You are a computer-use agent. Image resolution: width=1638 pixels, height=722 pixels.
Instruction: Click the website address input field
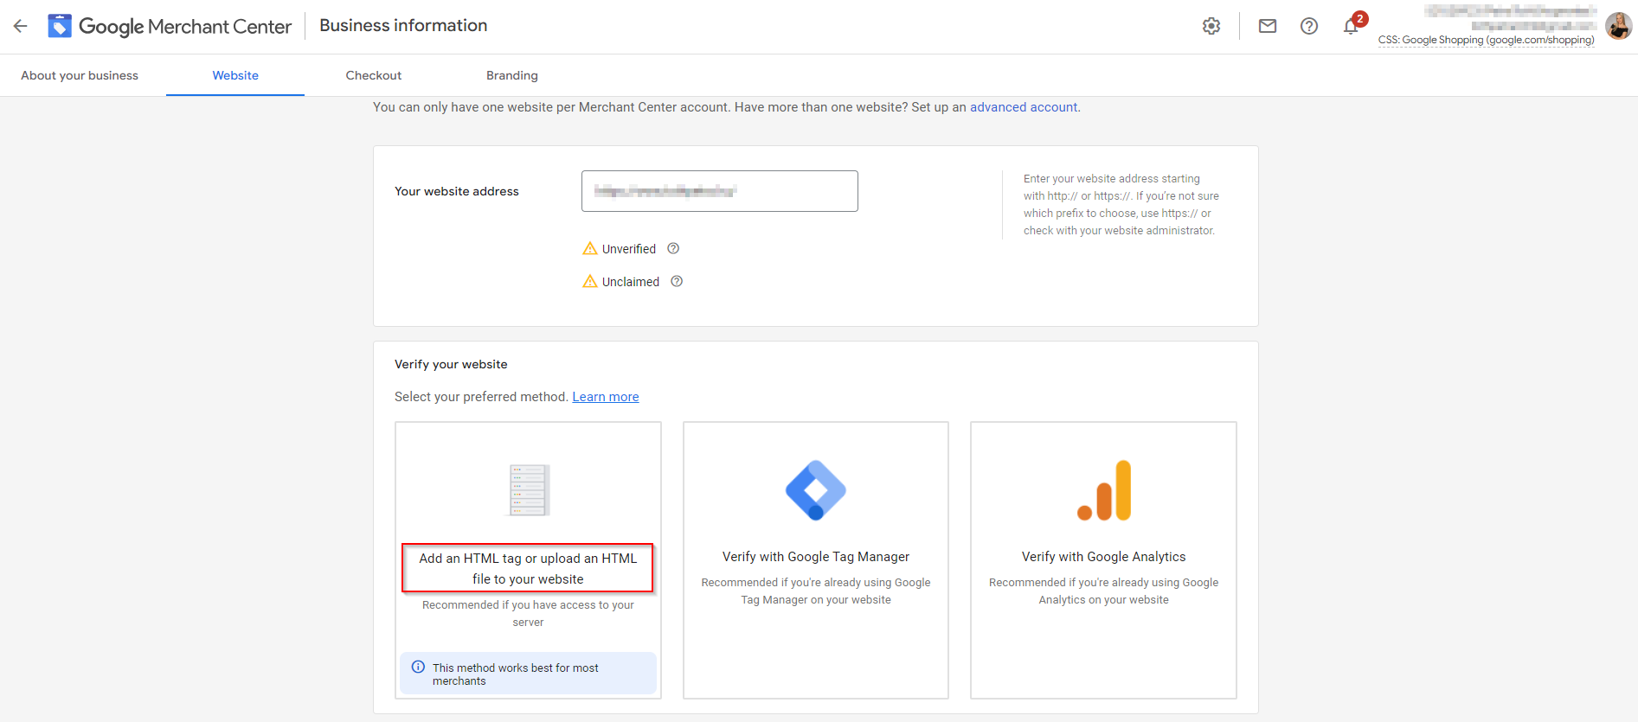coord(720,191)
